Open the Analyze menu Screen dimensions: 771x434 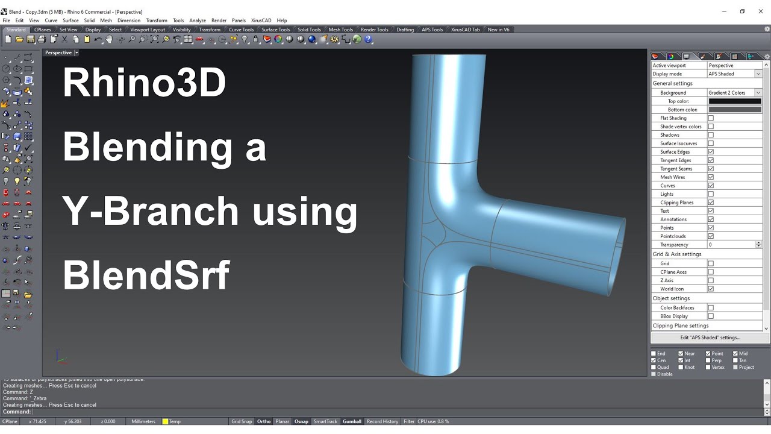pos(198,20)
